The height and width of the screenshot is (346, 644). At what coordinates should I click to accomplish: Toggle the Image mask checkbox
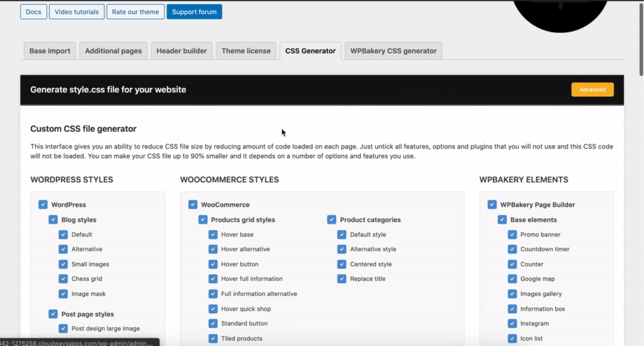point(63,294)
